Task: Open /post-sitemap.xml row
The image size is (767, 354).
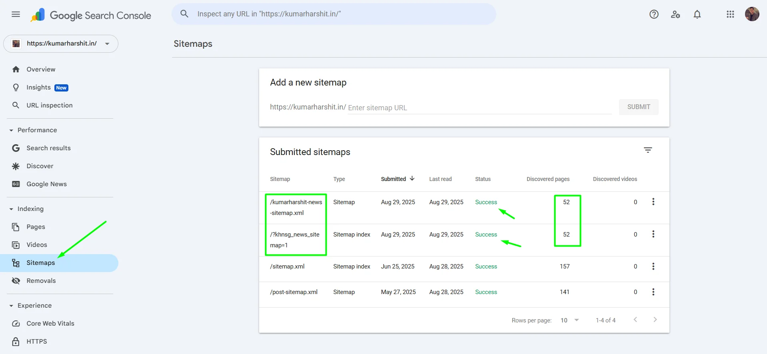Action: [x=464, y=294]
